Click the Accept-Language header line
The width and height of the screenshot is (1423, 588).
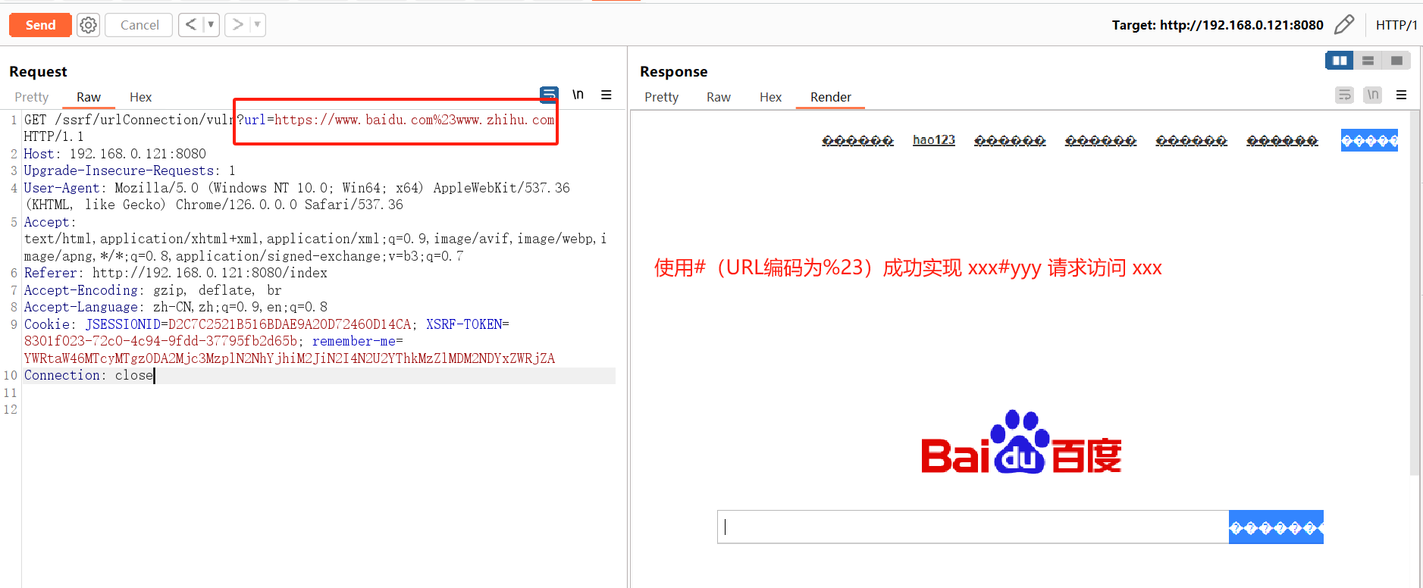176,307
